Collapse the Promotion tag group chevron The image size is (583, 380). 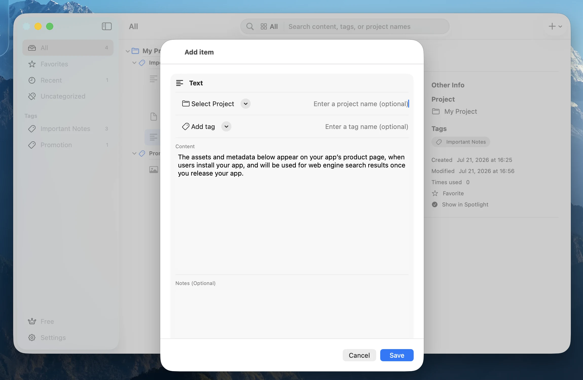[134, 153]
